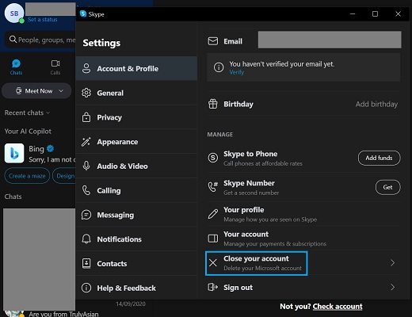The width and height of the screenshot is (412, 317).
Task: Open Help & Feedback section
Action: click(136, 288)
